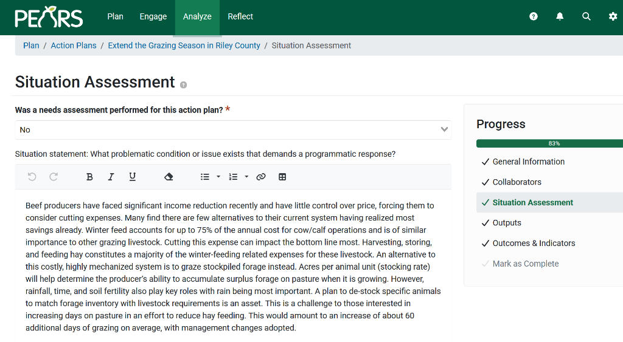Click the redo arrow in editor toolbar

(x=54, y=177)
